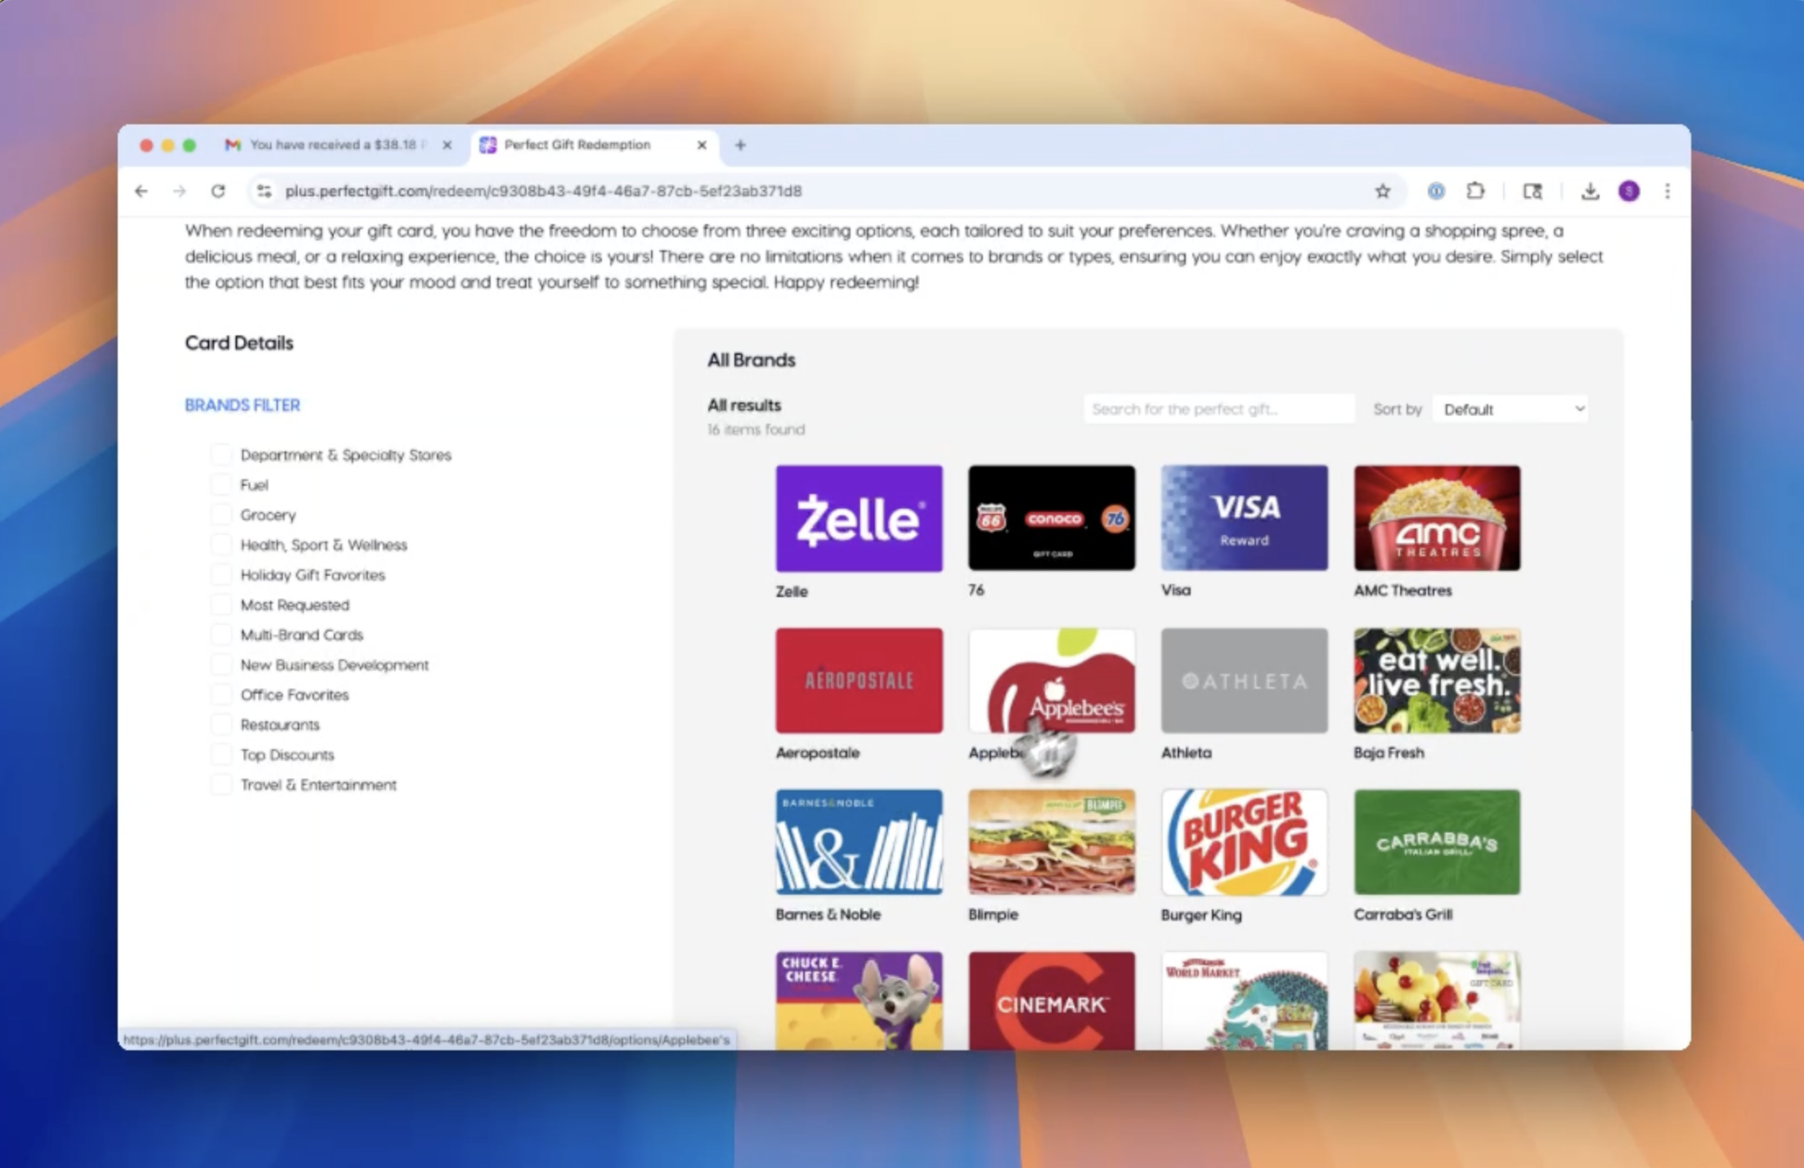The height and width of the screenshot is (1168, 1804).
Task: Open the Chuck E. Cheese card
Action: coord(859,1000)
